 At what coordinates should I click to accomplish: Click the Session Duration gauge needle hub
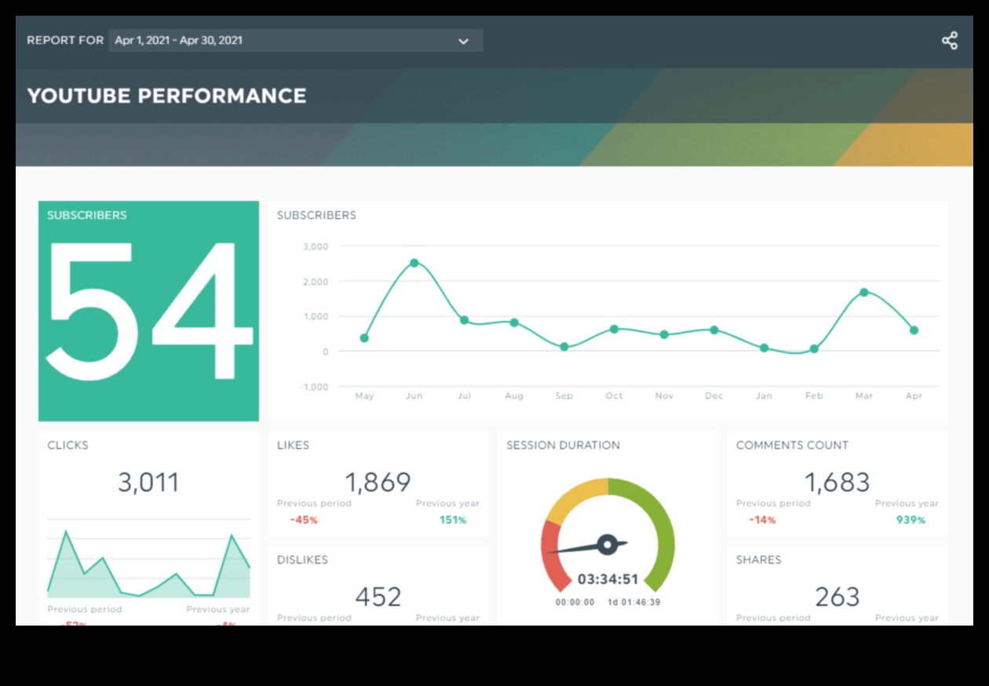coord(607,544)
